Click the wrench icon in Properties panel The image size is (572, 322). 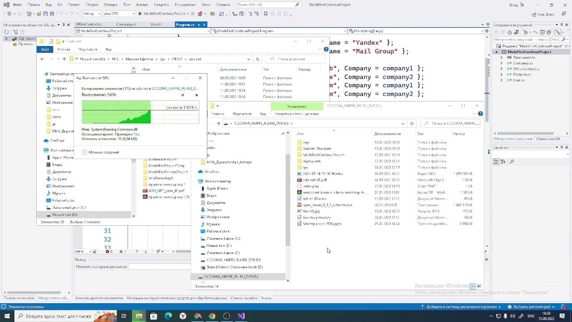[x=512, y=162]
